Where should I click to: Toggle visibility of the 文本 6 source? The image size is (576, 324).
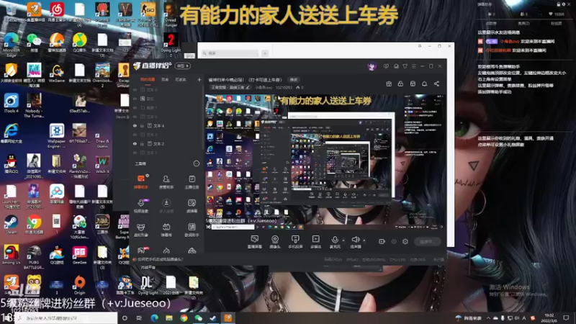pos(135,89)
